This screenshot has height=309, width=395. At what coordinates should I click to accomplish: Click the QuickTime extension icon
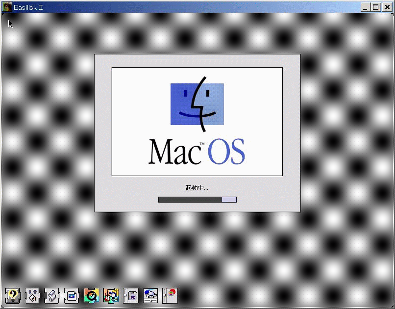pyautogui.click(x=92, y=296)
